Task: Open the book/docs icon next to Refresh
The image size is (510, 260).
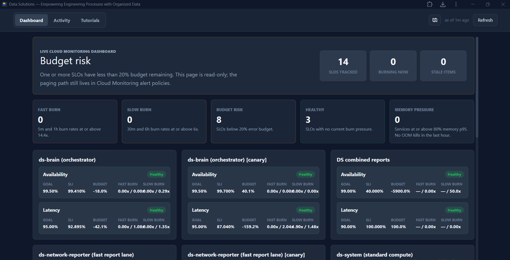Action: point(435,20)
